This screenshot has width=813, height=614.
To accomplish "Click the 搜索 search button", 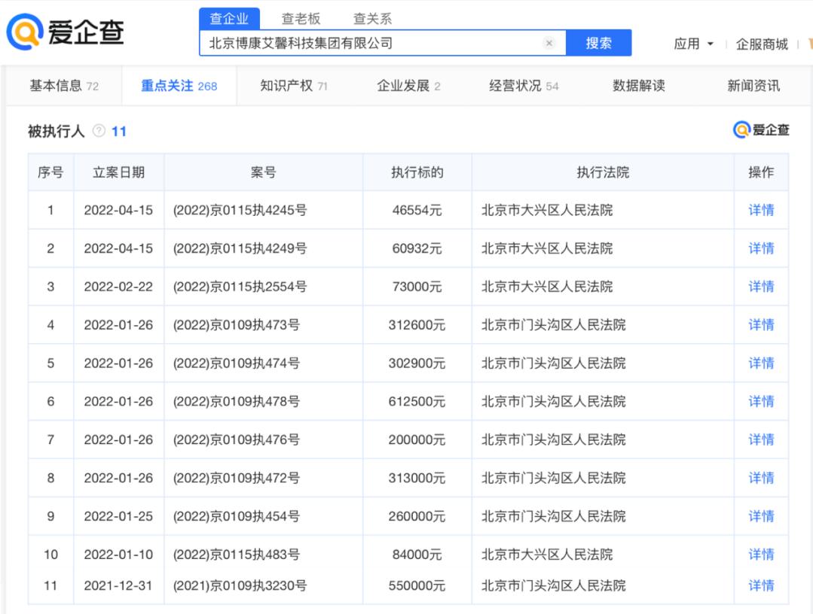I will pyautogui.click(x=599, y=42).
